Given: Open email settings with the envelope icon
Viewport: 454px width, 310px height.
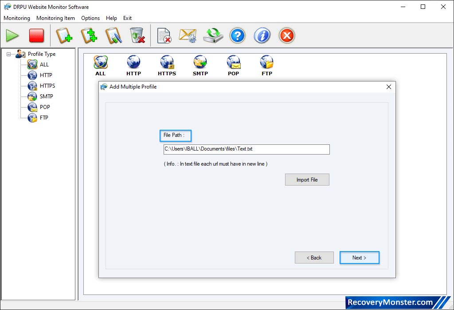Looking at the screenshot, I should pyautogui.click(x=188, y=35).
